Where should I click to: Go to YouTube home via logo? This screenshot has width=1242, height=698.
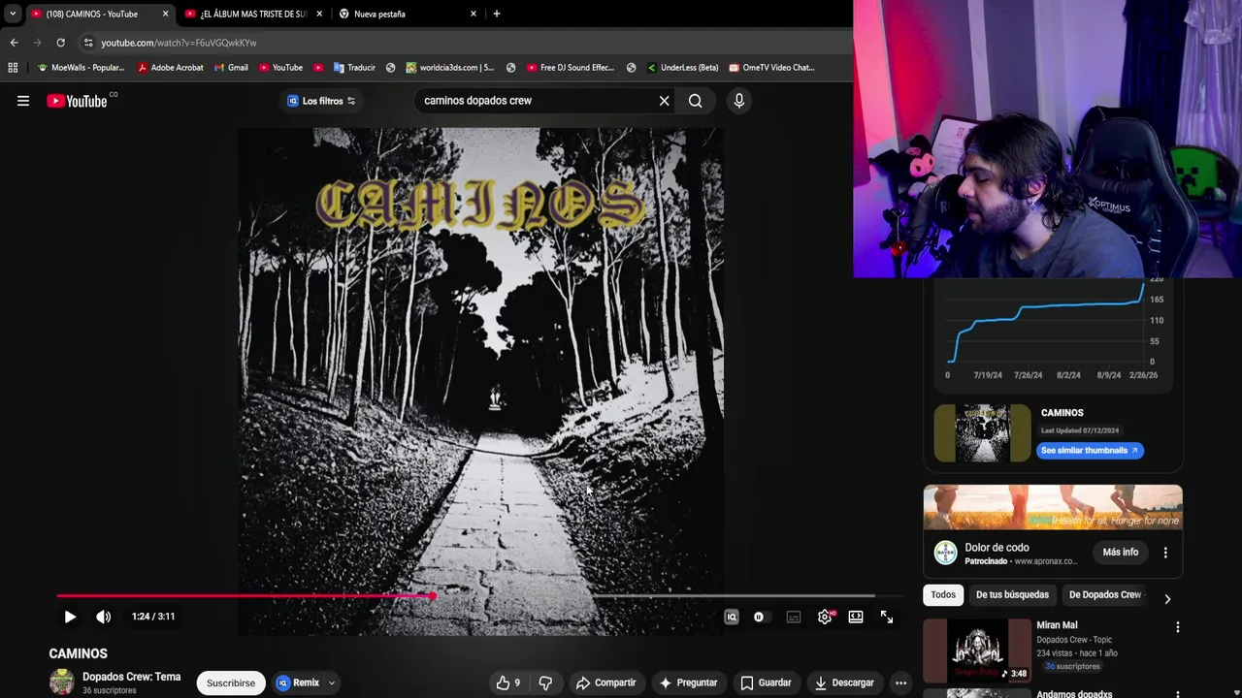[x=77, y=101]
